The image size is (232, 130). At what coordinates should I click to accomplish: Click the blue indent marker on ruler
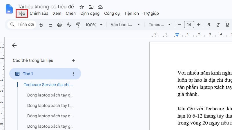pos(177,35)
